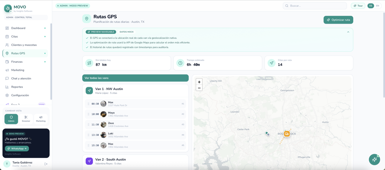The height and width of the screenshot is (170, 385).
Task: Switch view to Marketing role
Action: click(41, 119)
